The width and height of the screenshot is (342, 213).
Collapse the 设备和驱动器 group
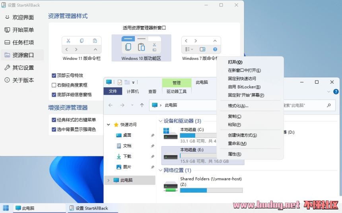tap(160, 121)
